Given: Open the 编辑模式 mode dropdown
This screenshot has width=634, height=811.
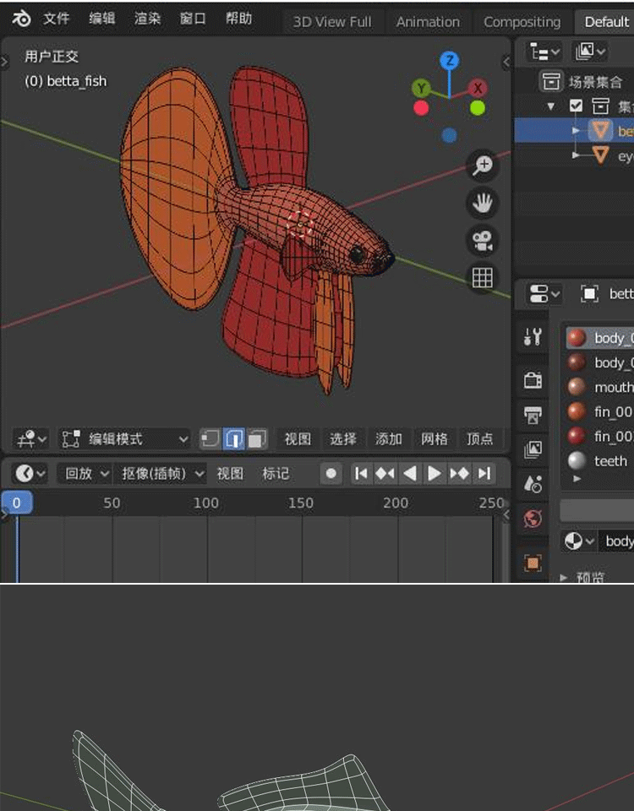Looking at the screenshot, I should pyautogui.click(x=125, y=438).
